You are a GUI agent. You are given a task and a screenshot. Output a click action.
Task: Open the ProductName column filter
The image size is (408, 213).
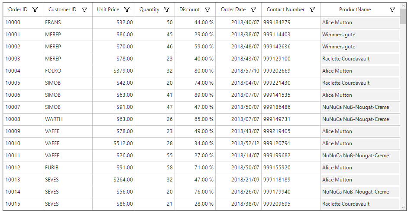(x=392, y=10)
